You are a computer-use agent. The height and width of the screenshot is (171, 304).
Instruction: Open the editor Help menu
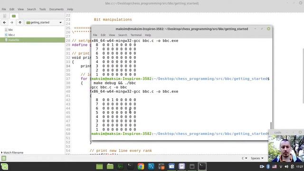click(x=70, y=9)
